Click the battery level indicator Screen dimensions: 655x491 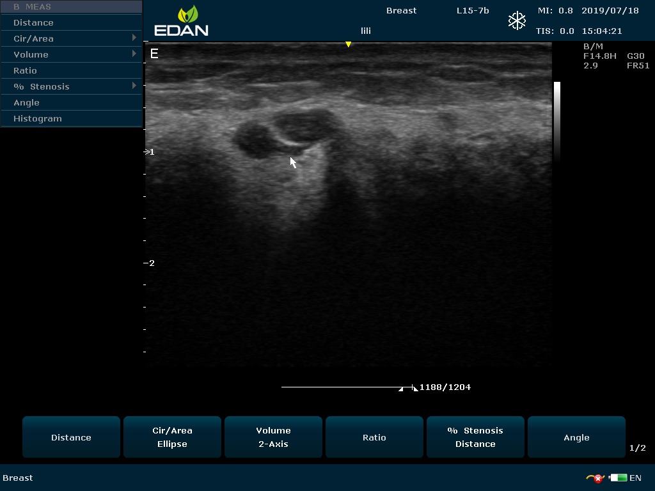(618, 478)
